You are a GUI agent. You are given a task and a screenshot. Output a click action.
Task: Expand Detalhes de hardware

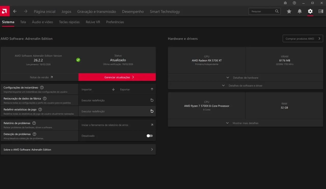(246, 78)
